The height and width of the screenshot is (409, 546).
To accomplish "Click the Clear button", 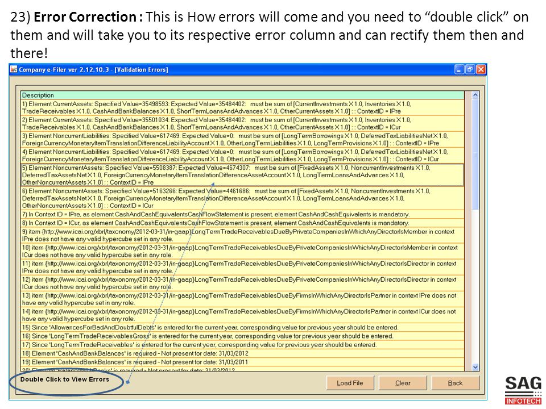I will (x=403, y=383).
